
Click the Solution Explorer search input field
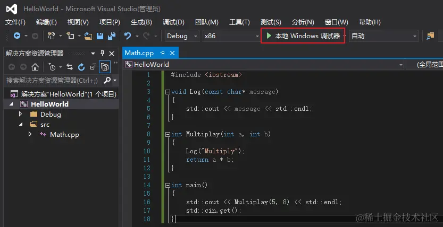(x=54, y=81)
